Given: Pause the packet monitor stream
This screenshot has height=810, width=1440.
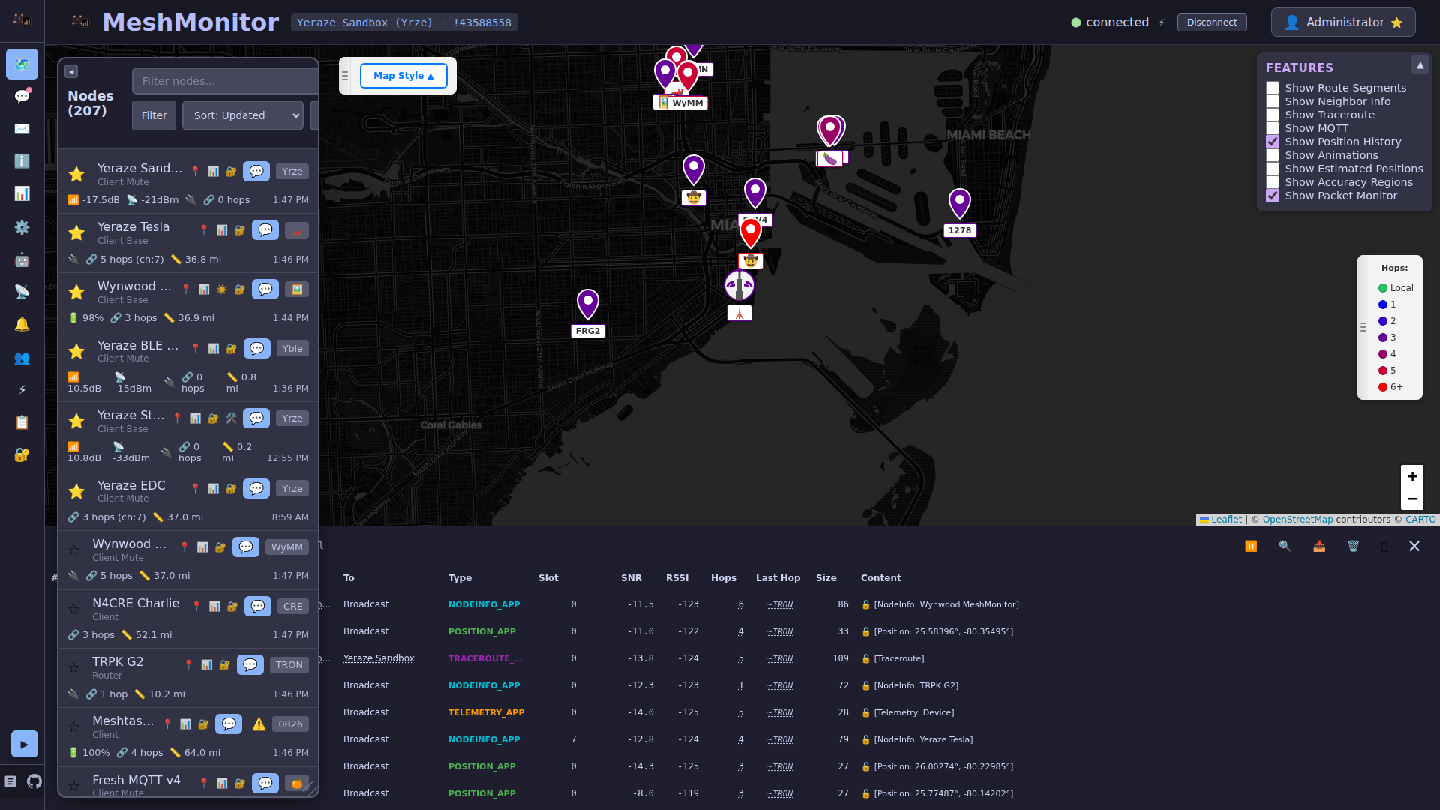Looking at the screenshot, I should (x=1251, y=546).
